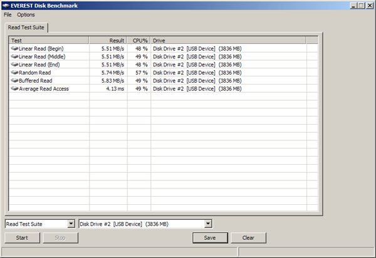The image size is (376, 258).
Task: Sort by the Drive column header
Action: (228, 40)
